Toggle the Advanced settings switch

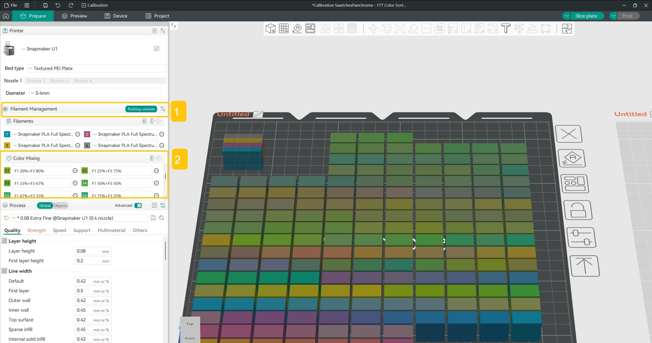(138, 205)
